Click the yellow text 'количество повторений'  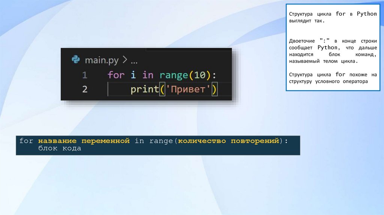228,141
